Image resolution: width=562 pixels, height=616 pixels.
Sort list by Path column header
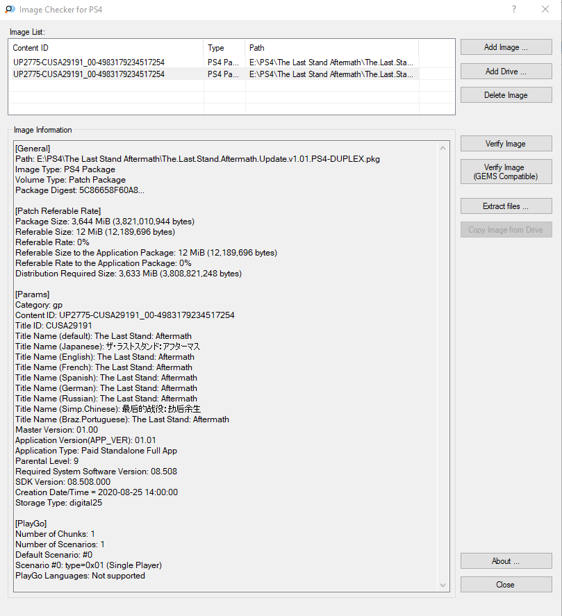click(331, 48)
